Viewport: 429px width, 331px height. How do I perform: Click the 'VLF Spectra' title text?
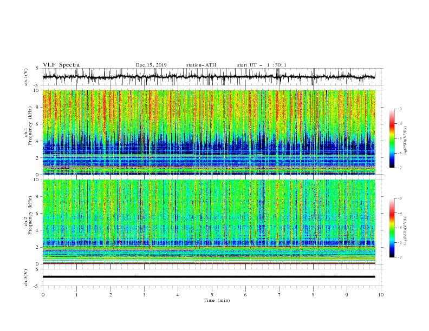pyautogui.click(x=61, y=65)
